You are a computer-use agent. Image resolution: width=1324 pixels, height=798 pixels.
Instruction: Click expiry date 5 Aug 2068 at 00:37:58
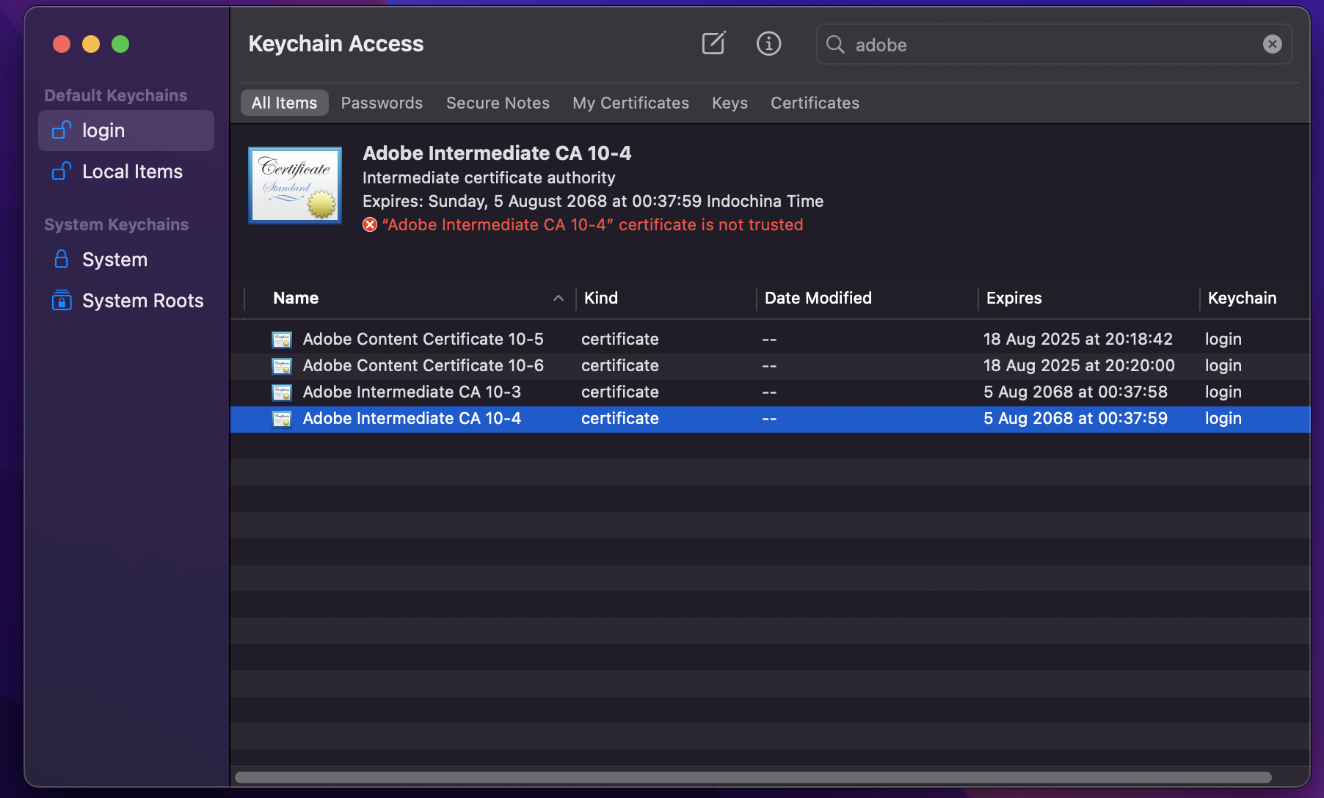(1075, 392)
